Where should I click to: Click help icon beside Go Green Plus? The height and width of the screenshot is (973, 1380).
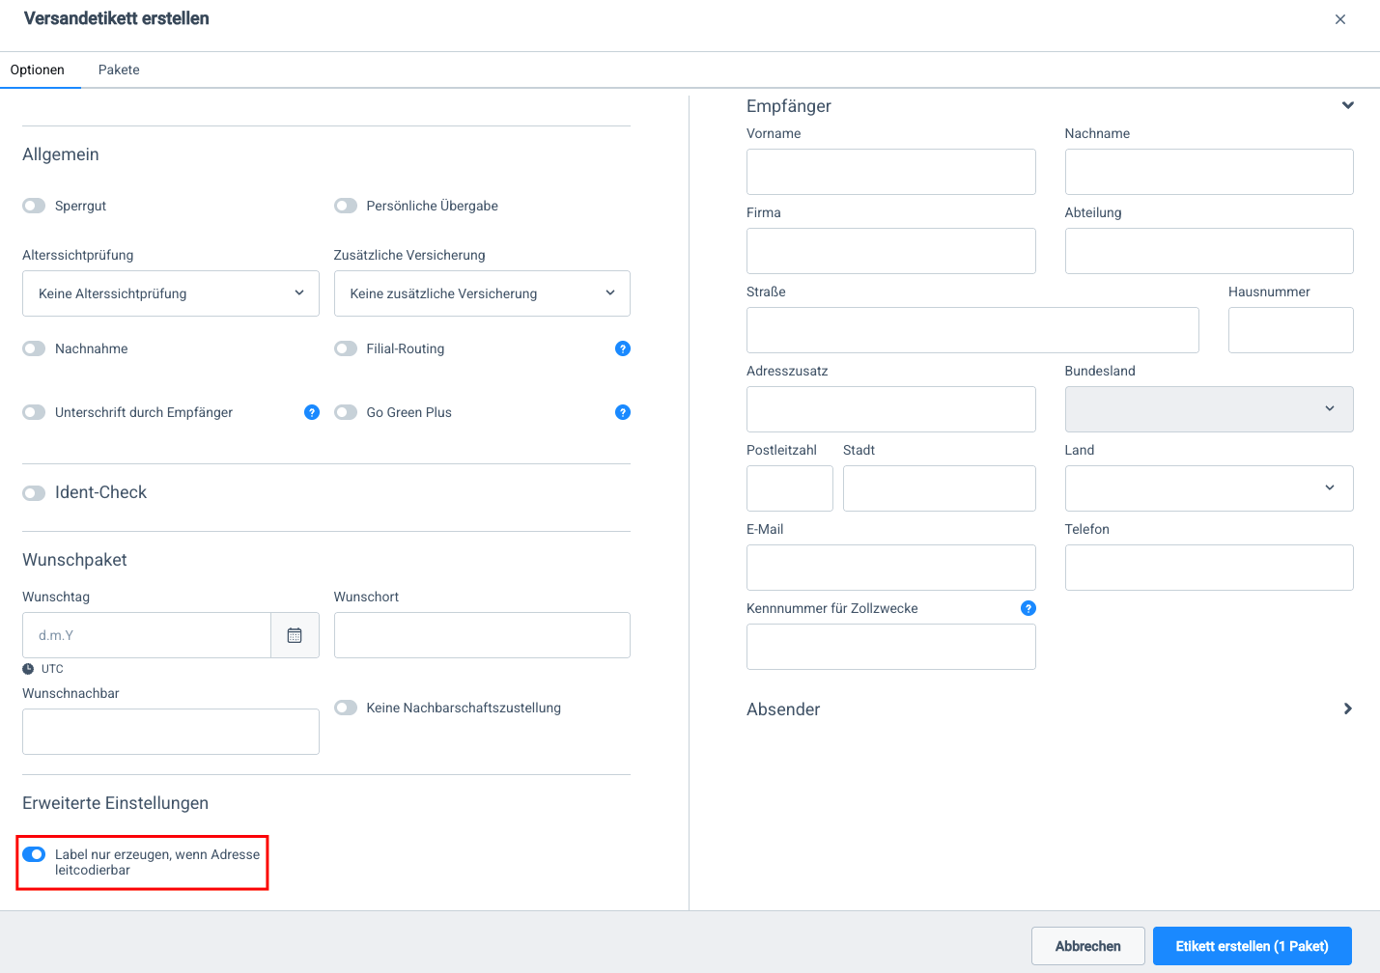623,412
